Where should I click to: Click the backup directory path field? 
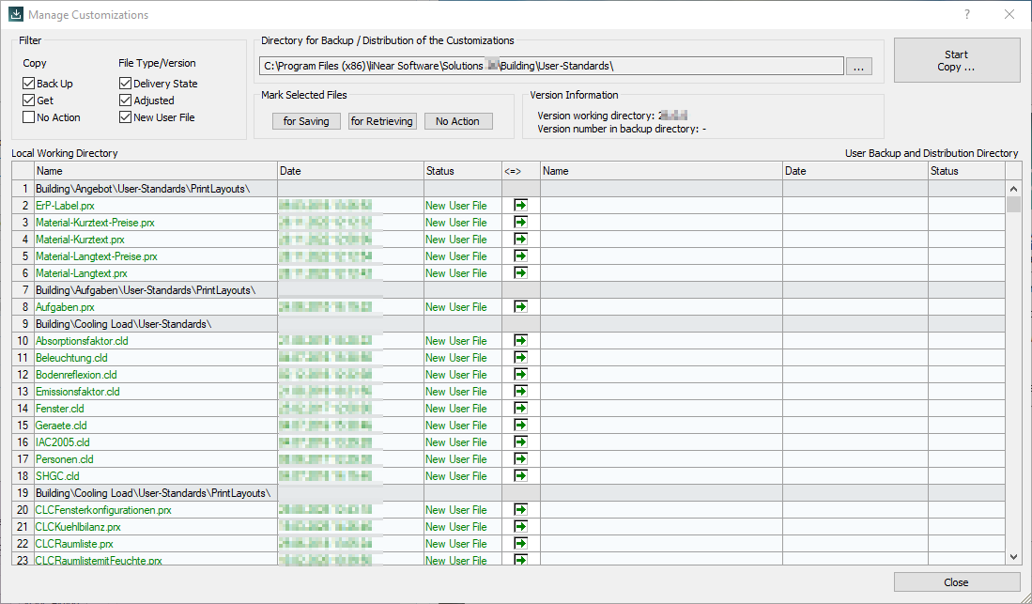(551, 66)
